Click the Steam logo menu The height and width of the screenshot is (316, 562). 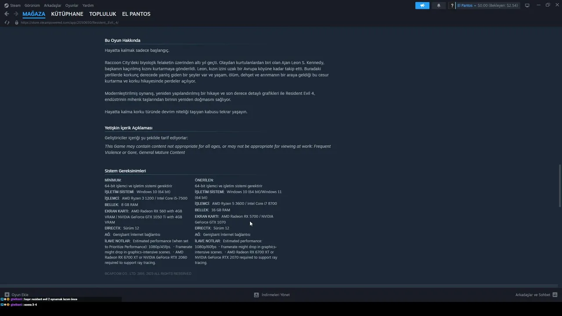tap(12, 5)
